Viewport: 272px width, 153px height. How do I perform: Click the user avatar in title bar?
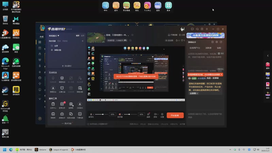pyautogui.click(x=183, y=29)
